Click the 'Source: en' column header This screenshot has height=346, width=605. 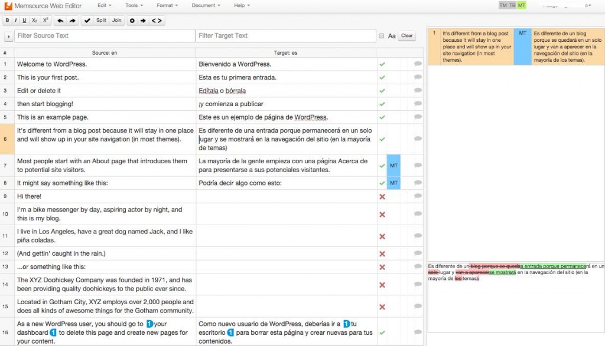105,53
